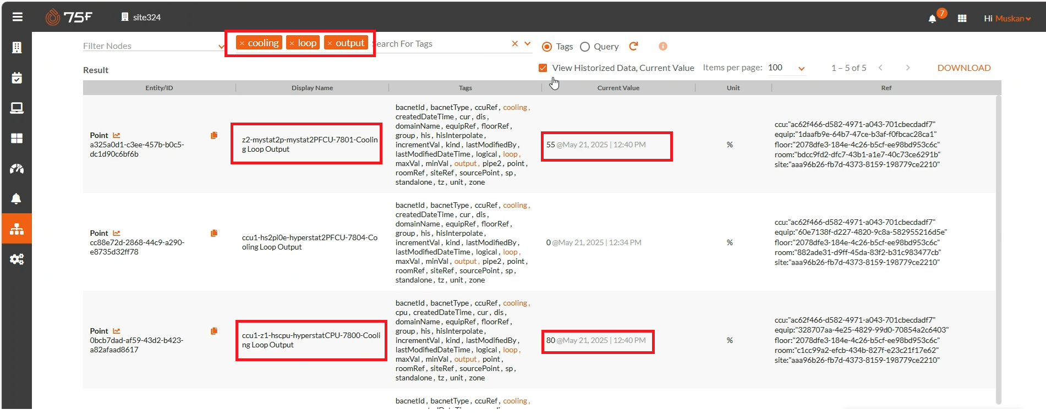Click the Current Value column header
This screenshot has height=415, width=1046.
tap(618, 87)
